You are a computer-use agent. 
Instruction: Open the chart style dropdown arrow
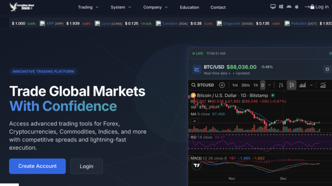[x=311, y=85]
